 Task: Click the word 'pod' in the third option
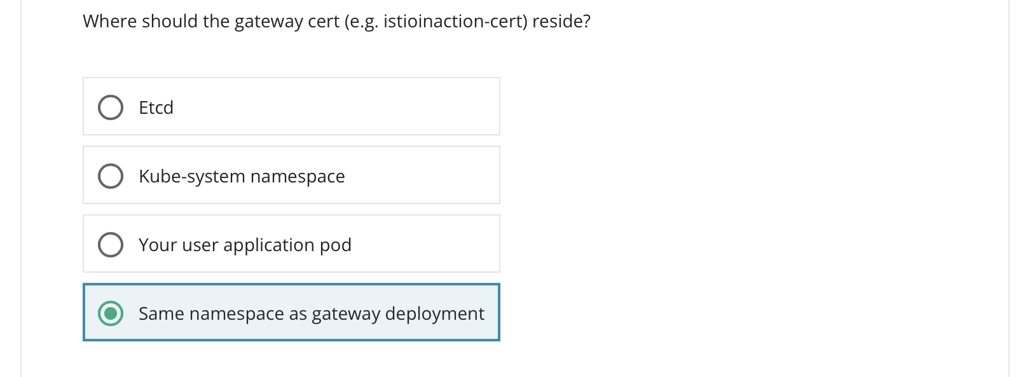[336, 245]
